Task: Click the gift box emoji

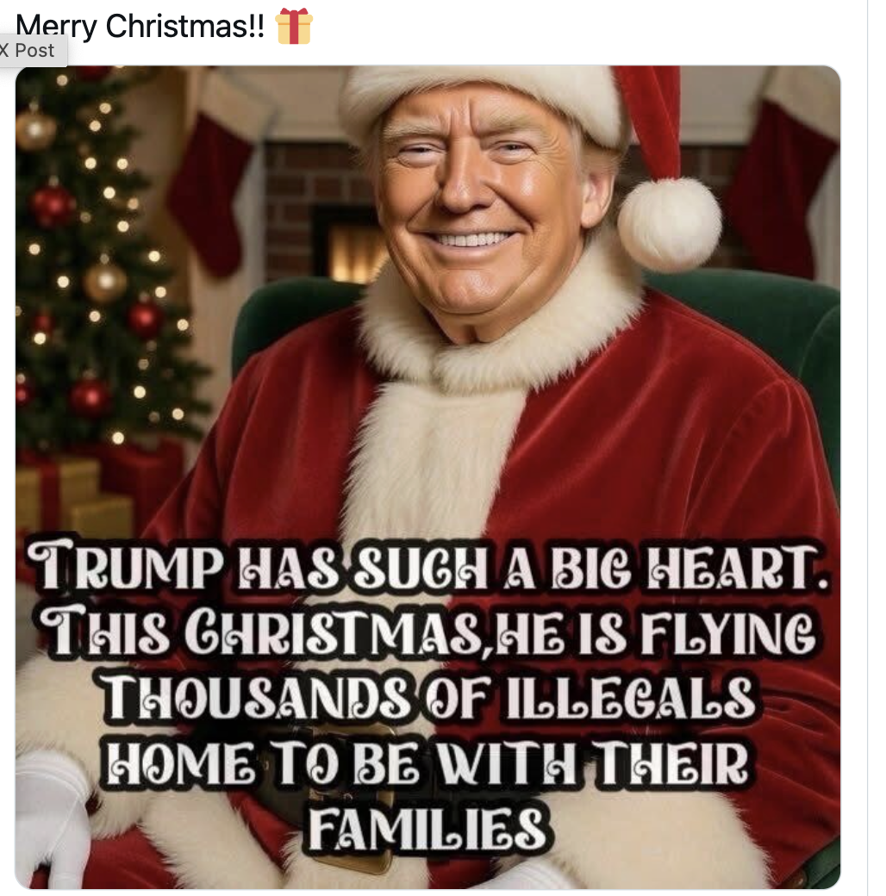Action: click(294, 27)
